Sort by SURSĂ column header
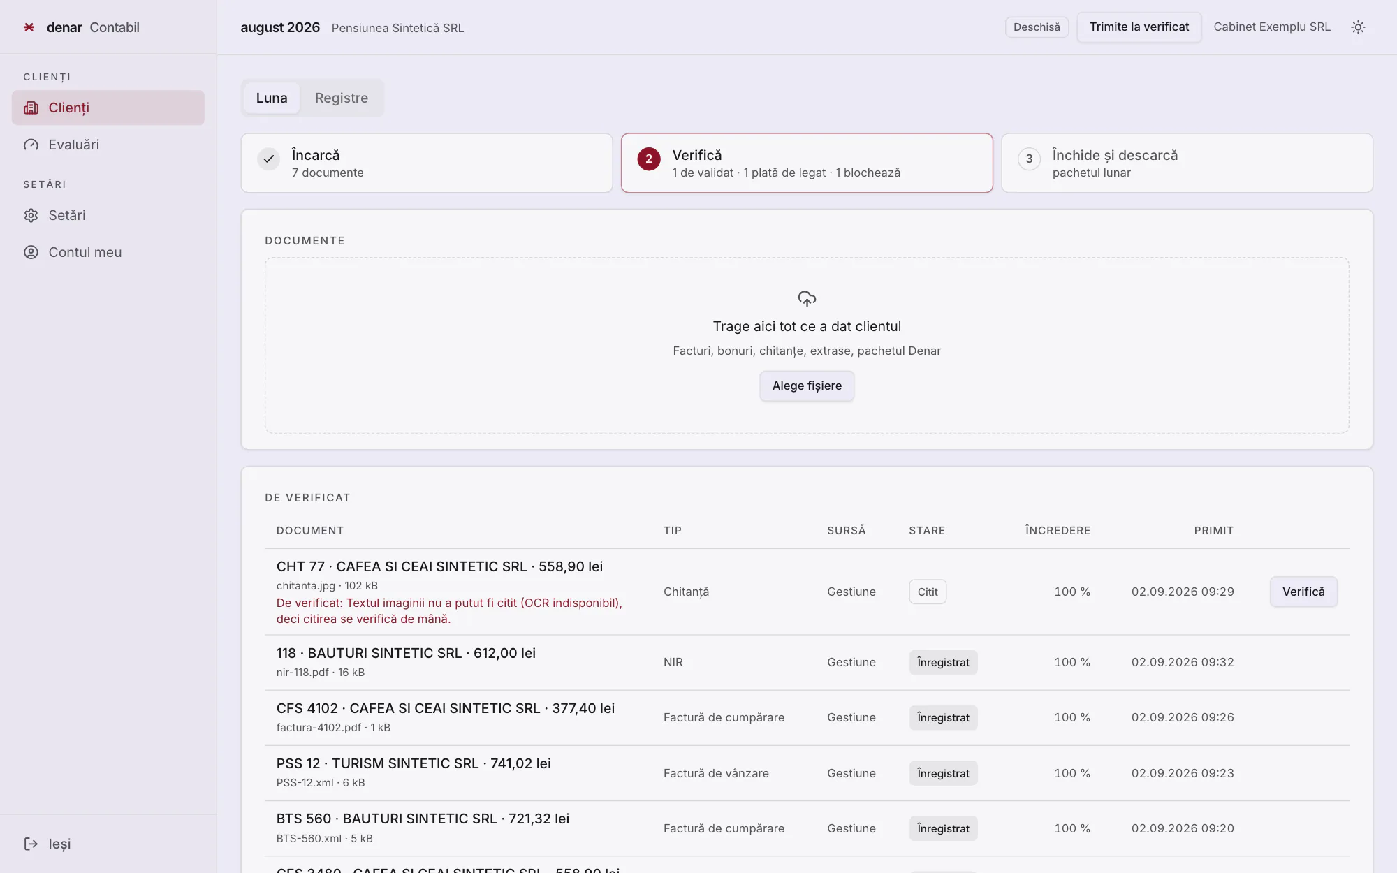Screen dimensions: 1397x873 847,531
